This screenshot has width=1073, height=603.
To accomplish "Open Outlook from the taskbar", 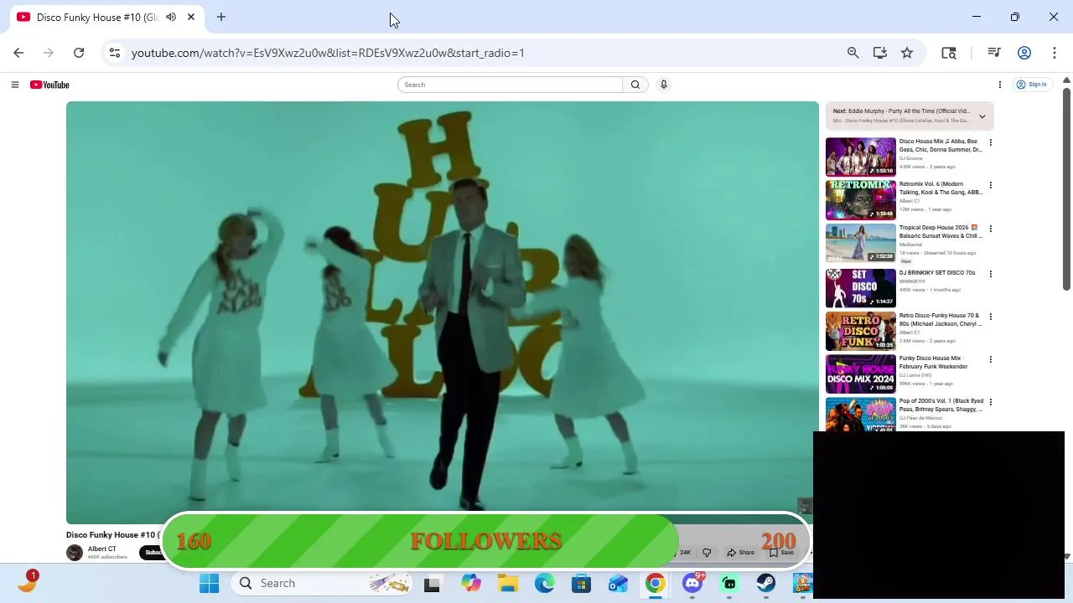I will coord(619,584).
